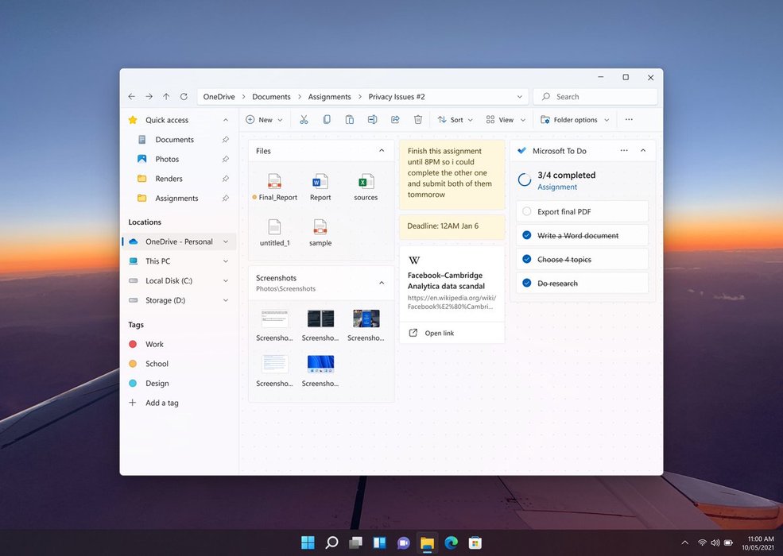783x556 pixels.
Task: Select the red Work tag
Action: (x=154, y=344)
